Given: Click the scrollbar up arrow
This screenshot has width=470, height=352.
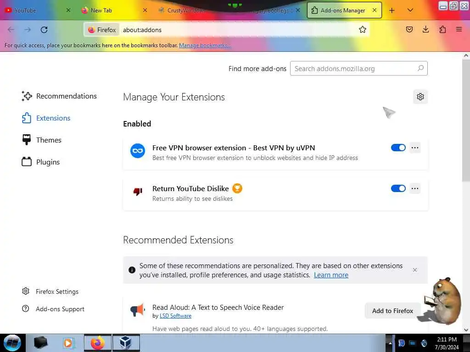Looking at the screenshot, I should 466,55.
